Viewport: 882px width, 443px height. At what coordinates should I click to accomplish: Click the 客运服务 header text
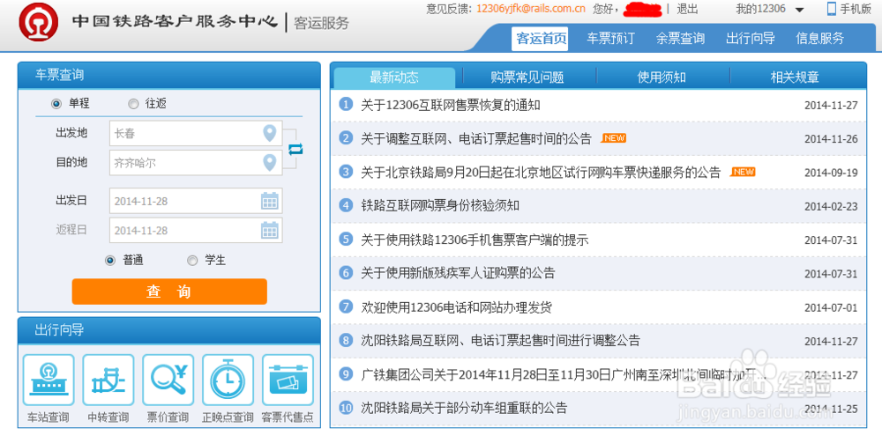pos(322,23)
